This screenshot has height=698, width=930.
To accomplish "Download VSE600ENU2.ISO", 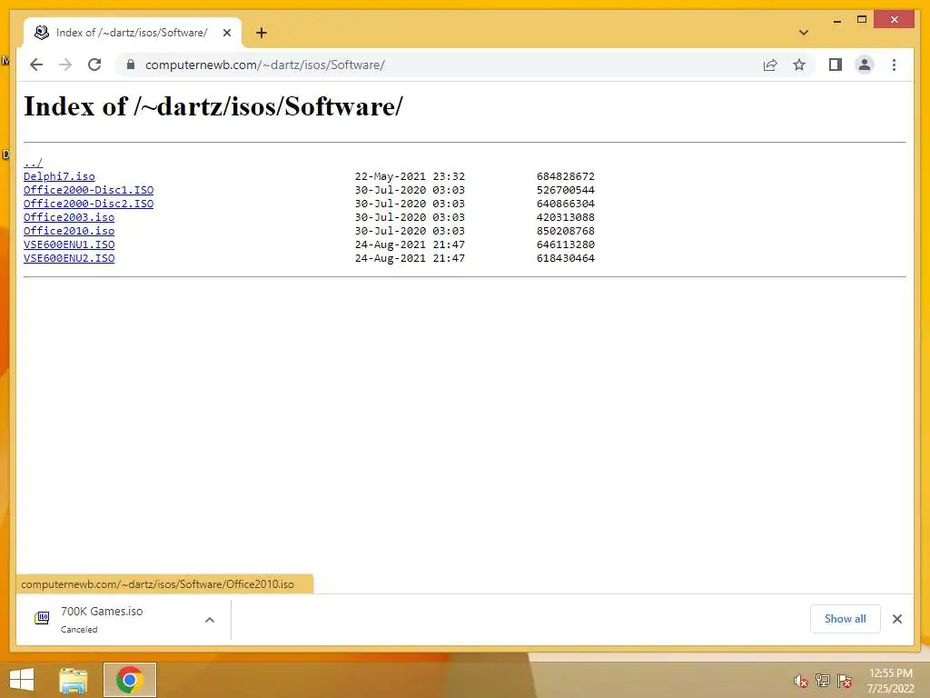I will point(69,258).
